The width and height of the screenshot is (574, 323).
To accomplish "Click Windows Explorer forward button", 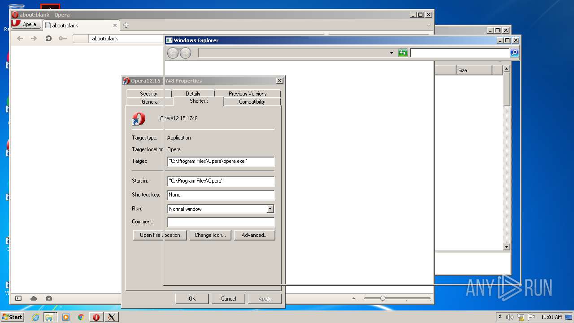I will click(x=185, y=53).
